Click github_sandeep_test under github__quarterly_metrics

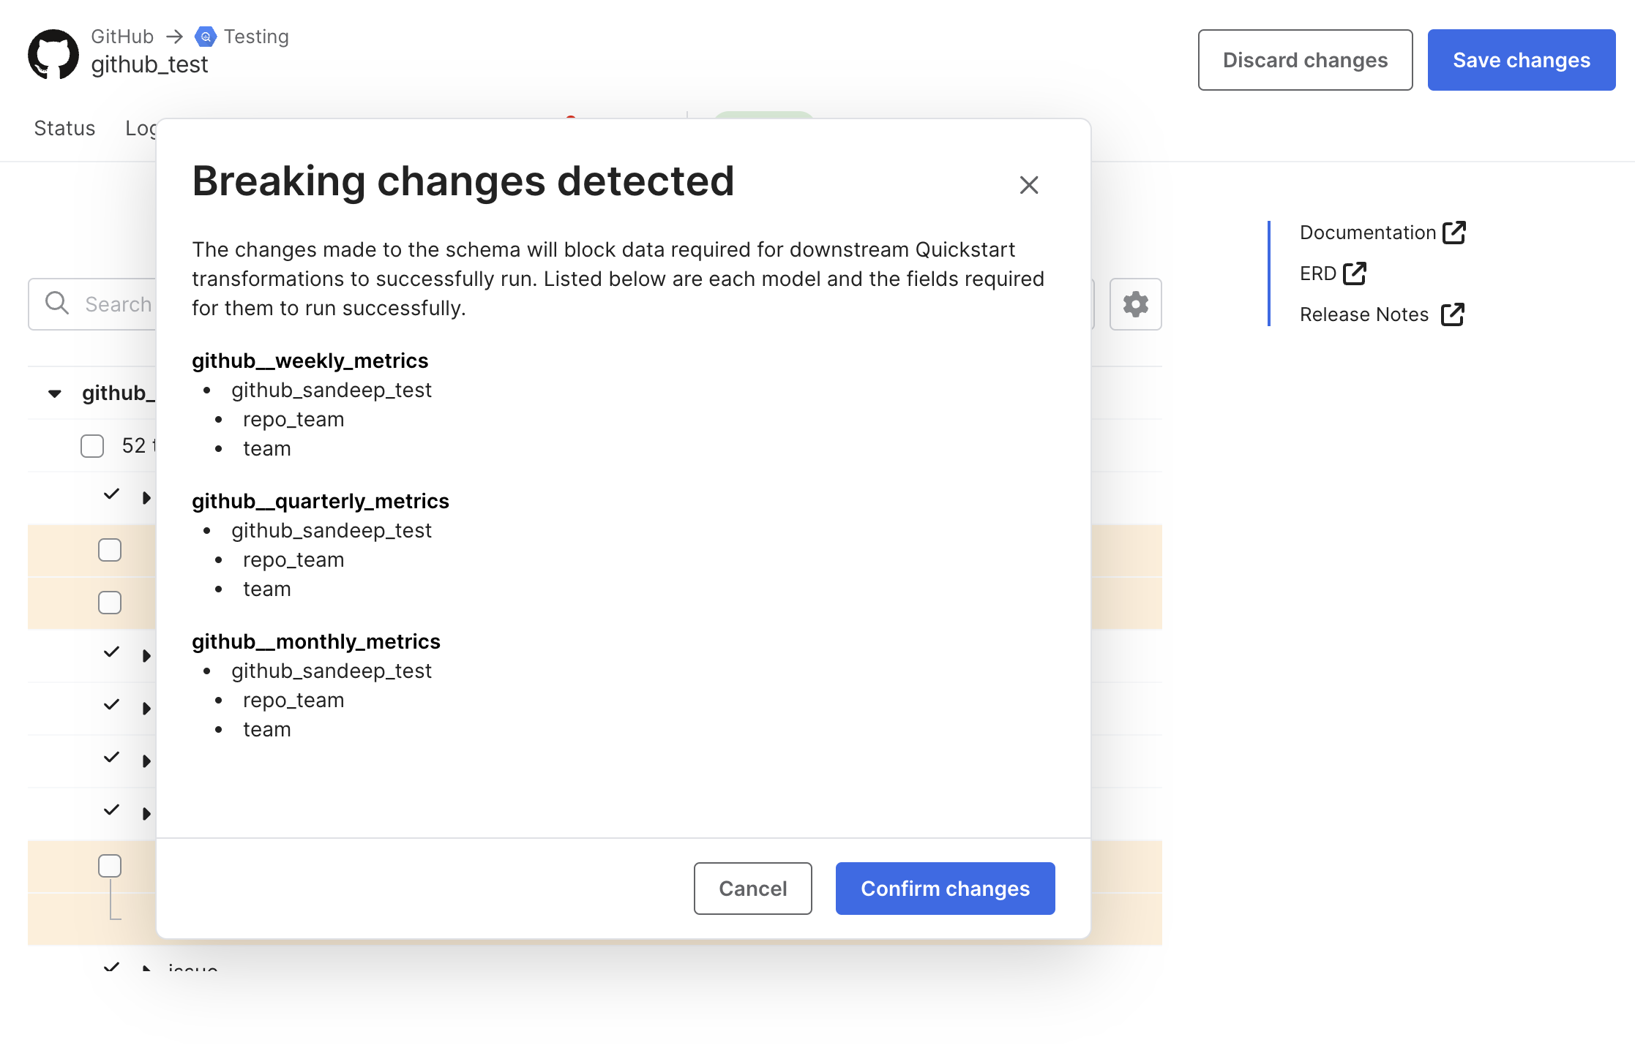332,530
